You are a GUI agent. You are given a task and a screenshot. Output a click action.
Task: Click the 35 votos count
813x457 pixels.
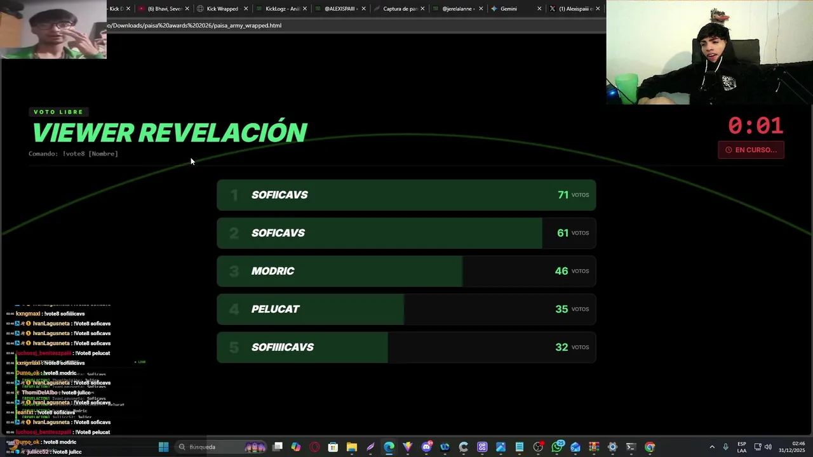coord(572,309)
